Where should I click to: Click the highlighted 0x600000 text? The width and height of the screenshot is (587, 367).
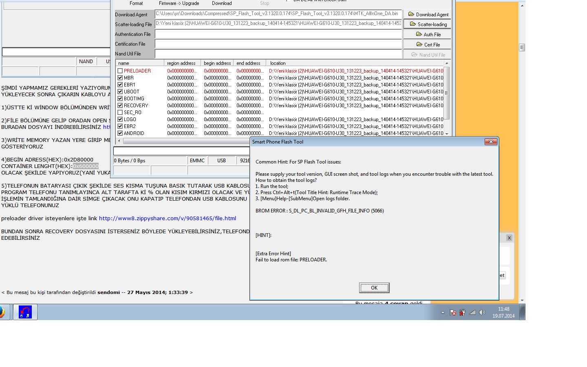[x=86, y=166]
